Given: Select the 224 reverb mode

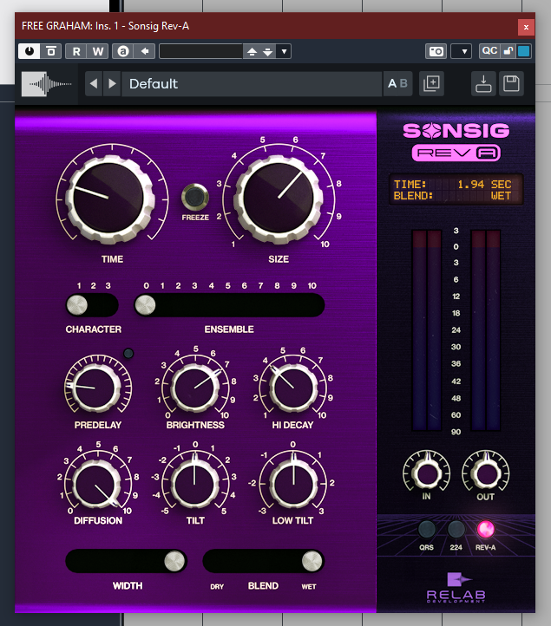Looking at the screenshot, I should 456,529.
